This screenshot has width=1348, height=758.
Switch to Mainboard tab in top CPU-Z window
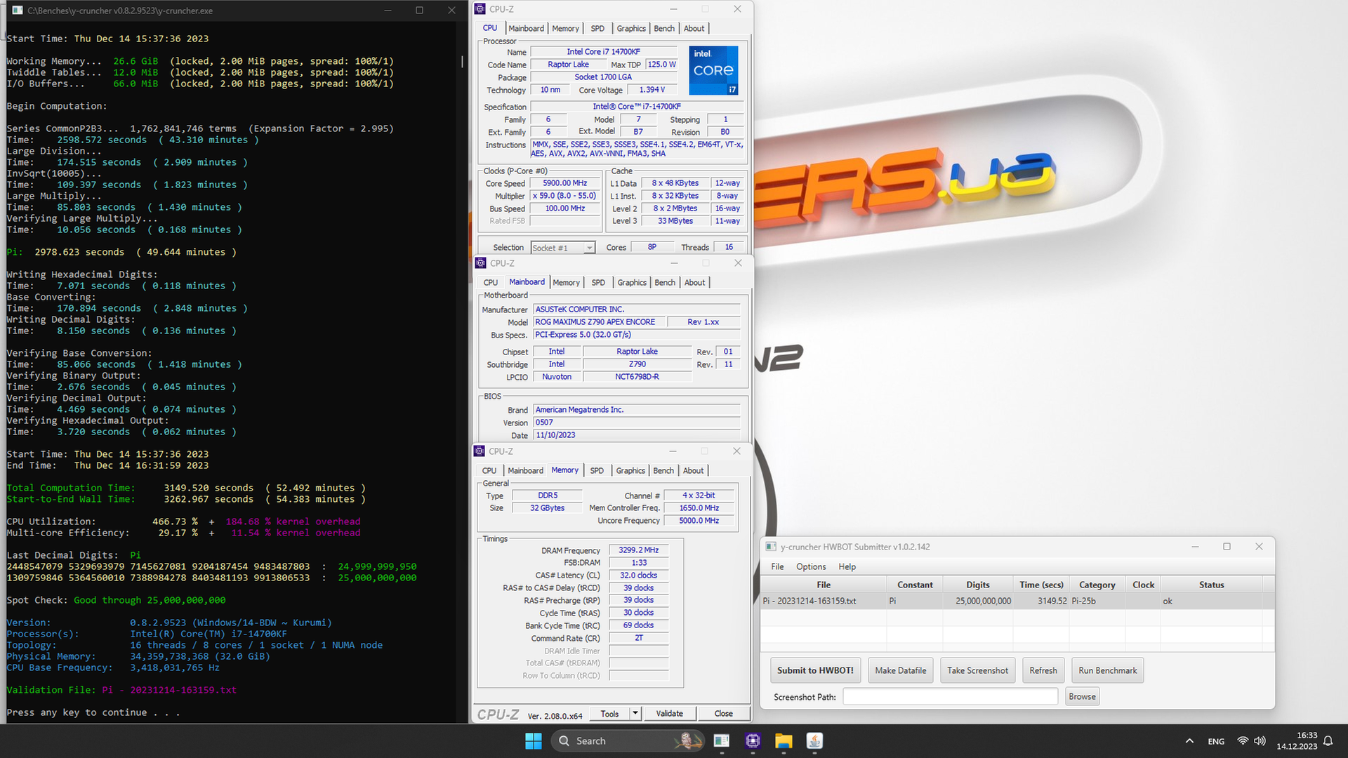coord(526,28)
